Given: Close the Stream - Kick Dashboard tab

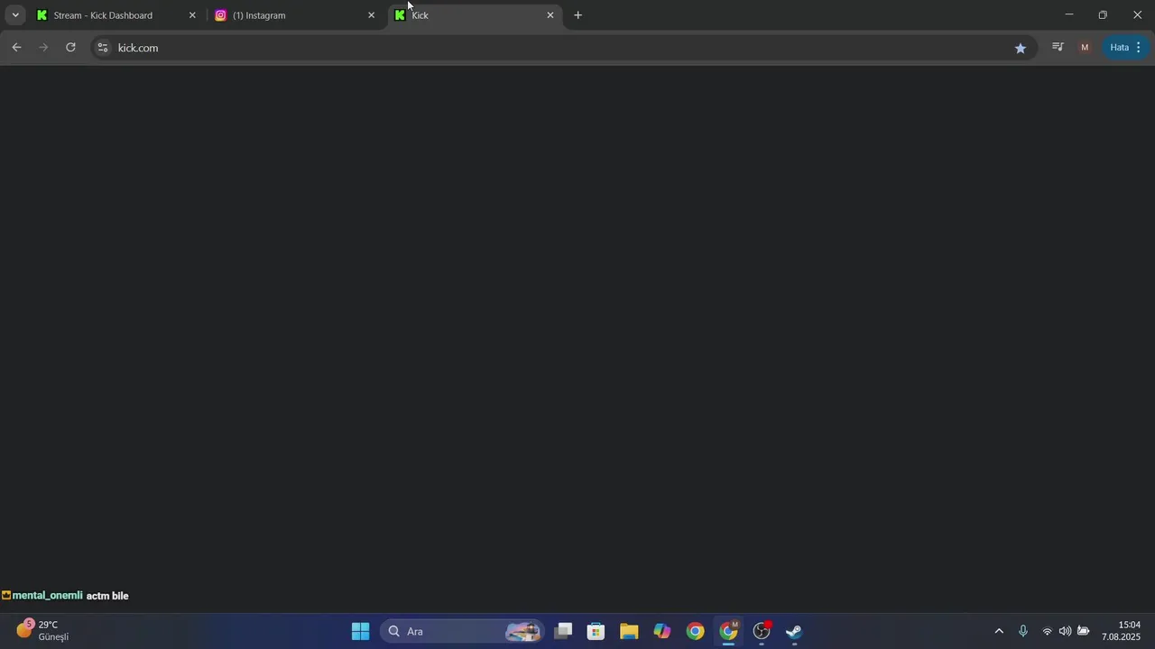Looking at the screenshot, I should [192, 15].
